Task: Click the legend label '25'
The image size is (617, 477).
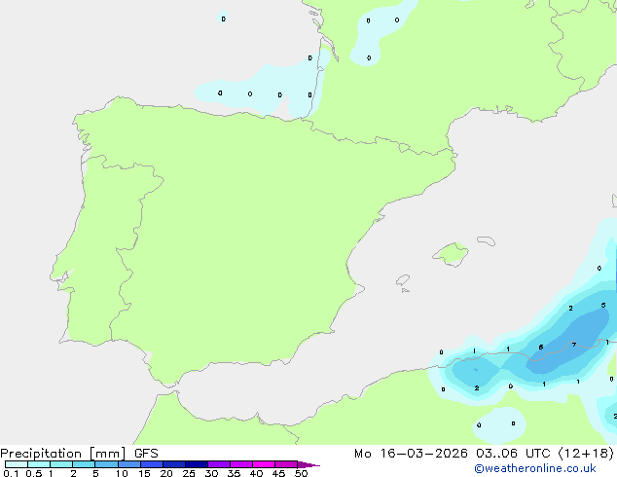Action: (x=189, y=473)
